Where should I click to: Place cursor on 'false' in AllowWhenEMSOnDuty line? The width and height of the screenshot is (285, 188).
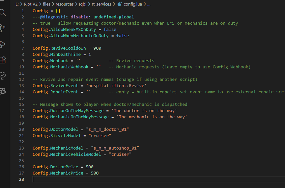(110, 29)
